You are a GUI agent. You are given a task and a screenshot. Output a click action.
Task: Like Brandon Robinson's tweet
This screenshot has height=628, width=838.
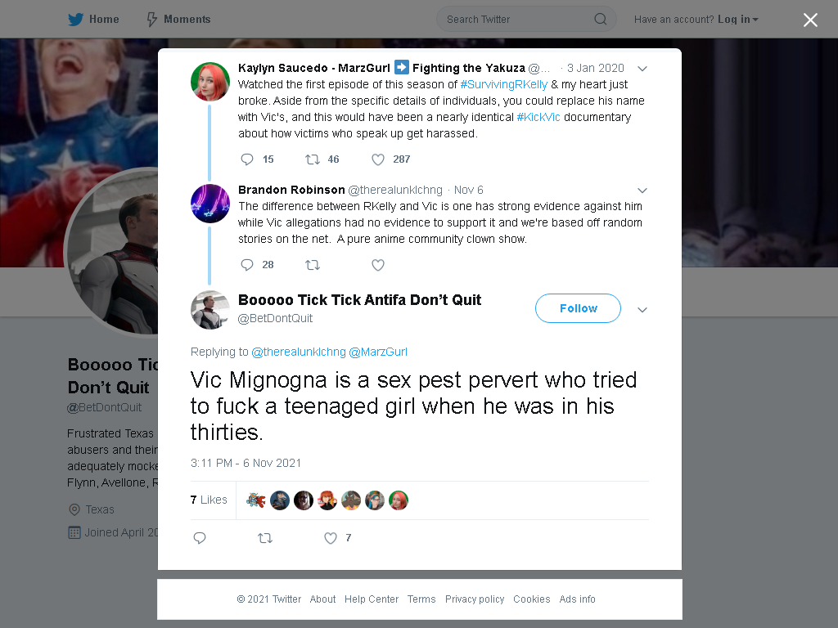point(378,265)
